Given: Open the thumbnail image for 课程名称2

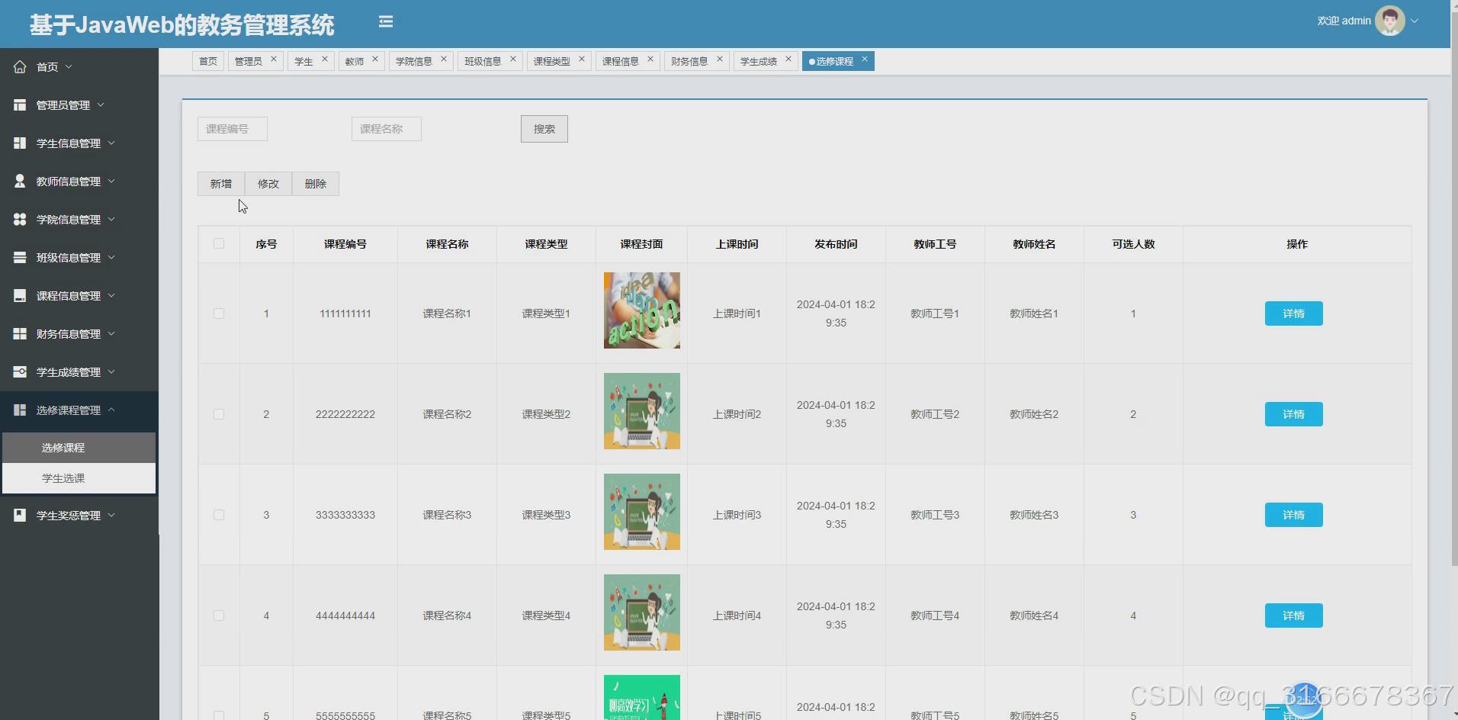Looking at the screenshot, I should tap(641, 411).
